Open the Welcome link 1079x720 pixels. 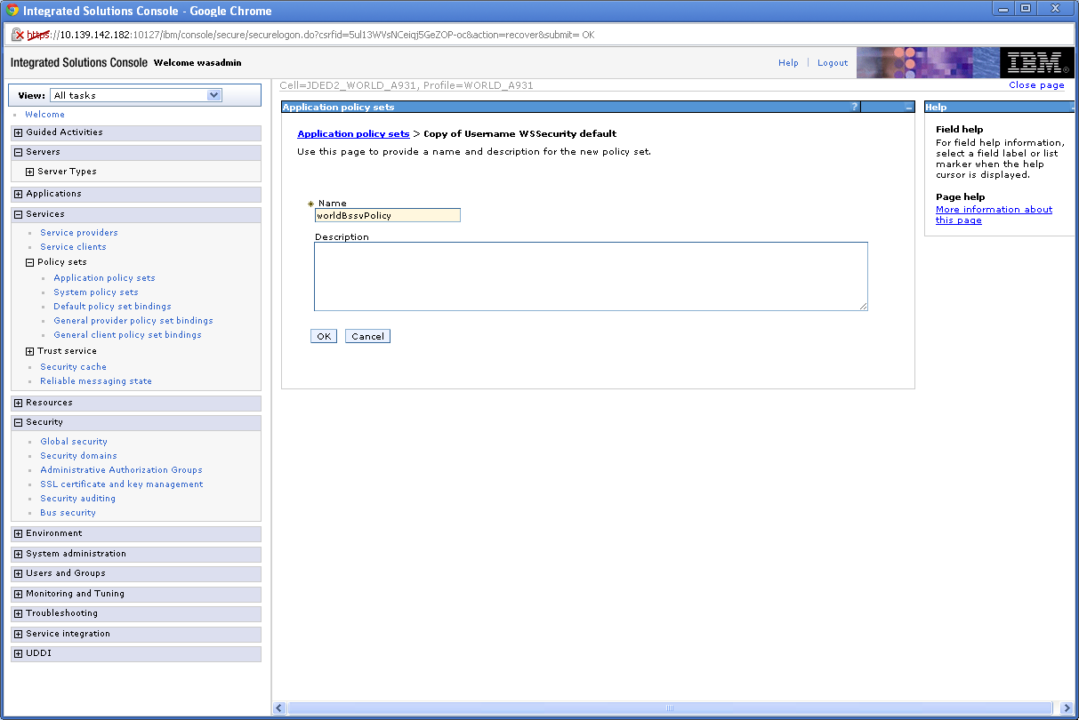[x=44, y=115]
